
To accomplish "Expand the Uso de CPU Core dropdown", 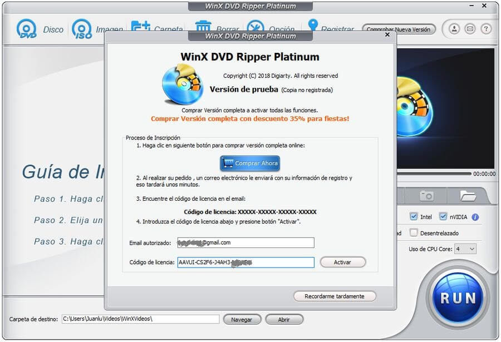I will tap(465, 249).
